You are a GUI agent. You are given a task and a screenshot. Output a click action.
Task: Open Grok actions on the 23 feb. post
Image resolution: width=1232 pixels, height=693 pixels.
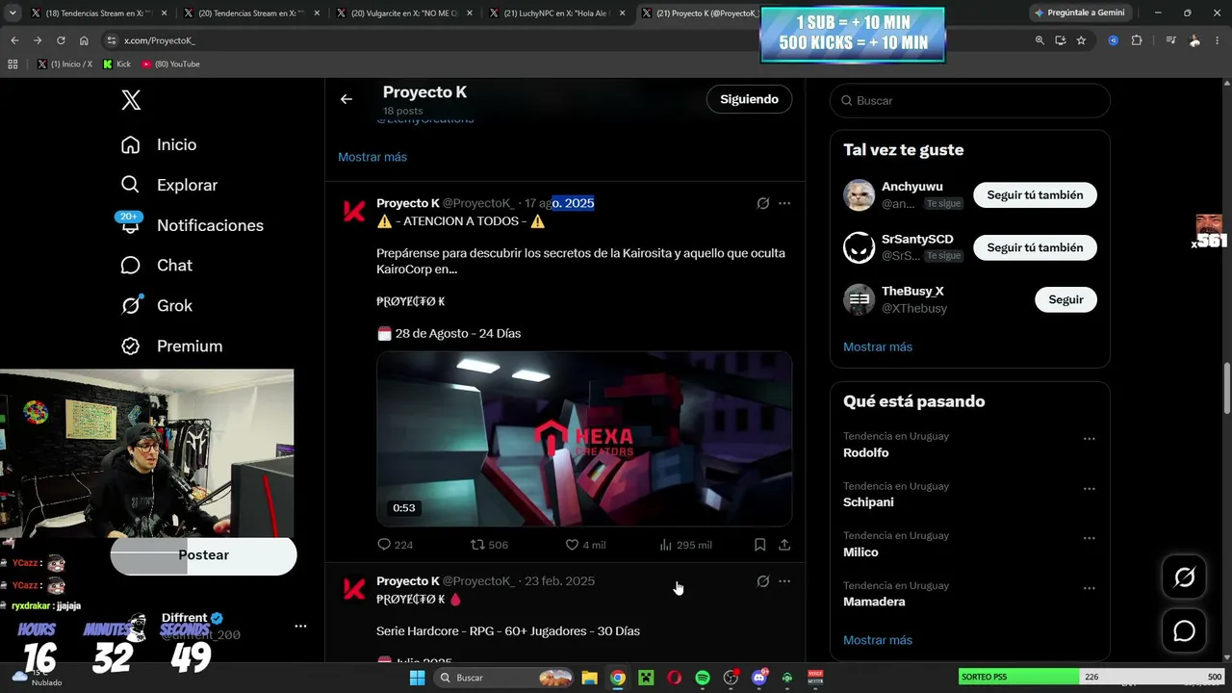tap(763, 581)
